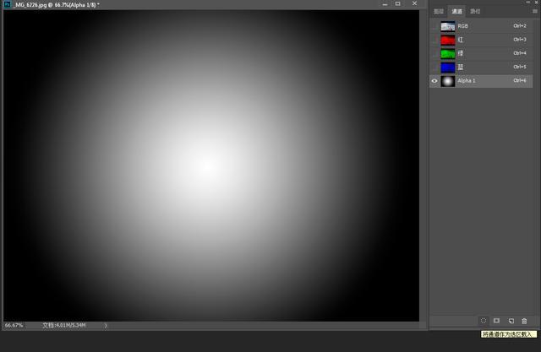Click the red channel thumbnail
This screenshot has width=541, height=352.
448,40
